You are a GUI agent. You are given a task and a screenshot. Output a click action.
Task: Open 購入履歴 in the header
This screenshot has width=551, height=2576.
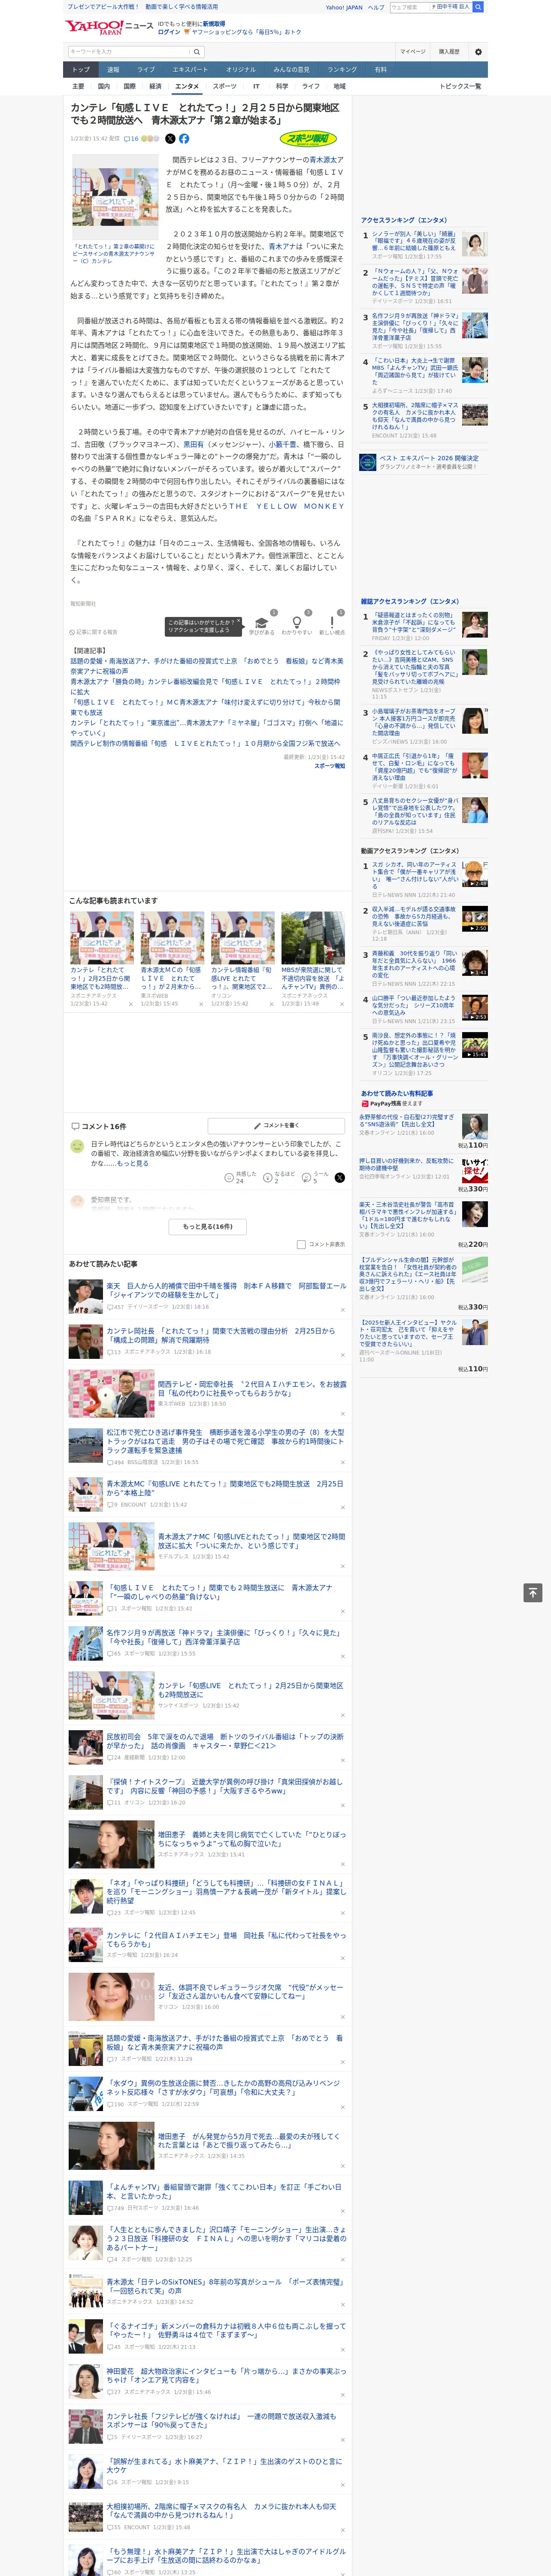(449, 52)
